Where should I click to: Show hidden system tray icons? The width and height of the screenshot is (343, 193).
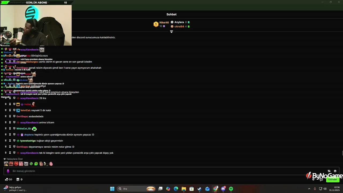click(x=309, y=189)
